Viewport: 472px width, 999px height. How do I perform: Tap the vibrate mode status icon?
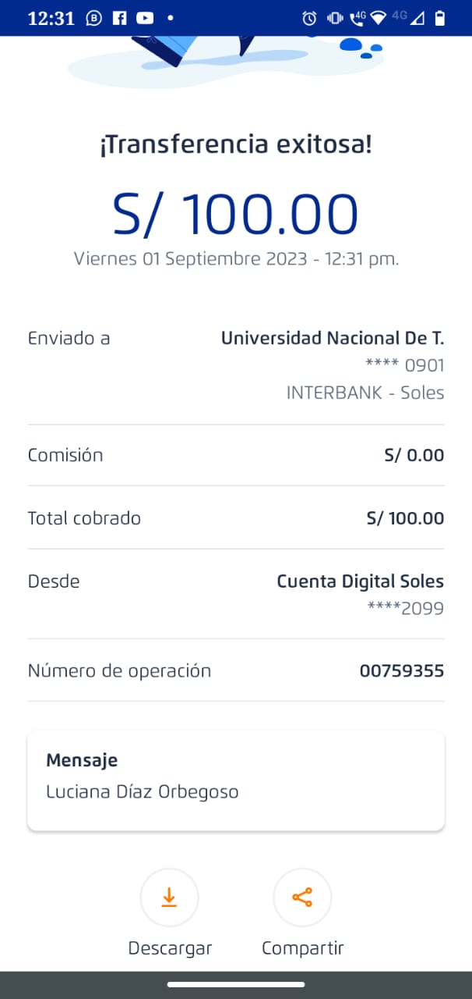335,18
